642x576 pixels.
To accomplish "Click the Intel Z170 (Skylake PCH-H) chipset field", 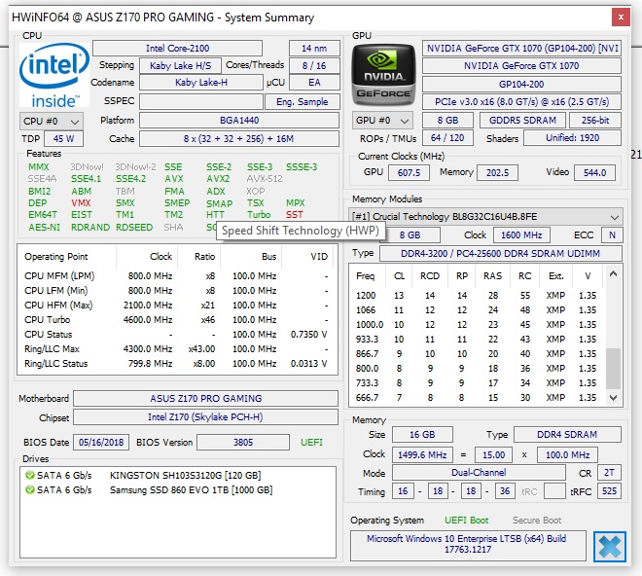I will (205, 417).
